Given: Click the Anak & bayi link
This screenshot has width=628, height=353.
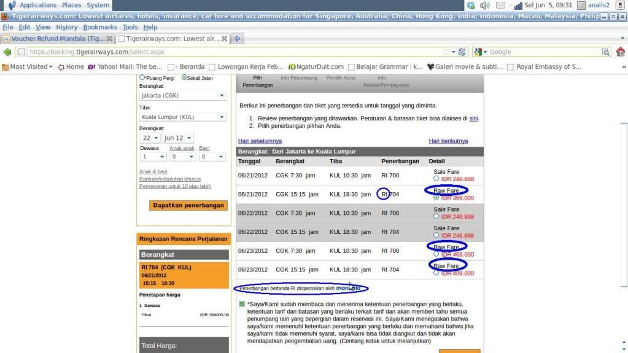Looking at the screenshot, I should pos(153,171).
